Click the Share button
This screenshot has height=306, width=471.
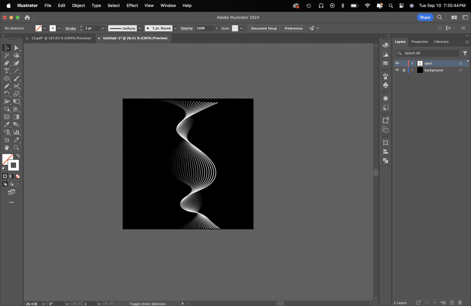point(425,17)
